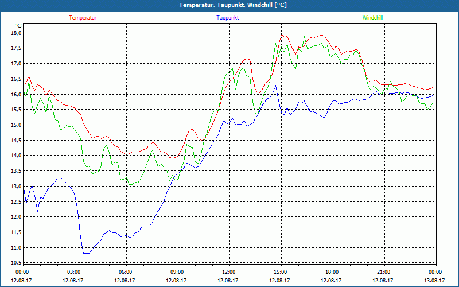Click the 13,5 y-axis value
The image size is (459, 287).
[16, 170]
